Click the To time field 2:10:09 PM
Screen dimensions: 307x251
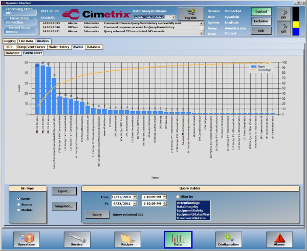pyautogui.click(x=152, y=203)
